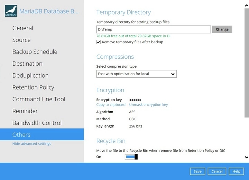The image size is (249, 180).
Task: Go to the Source section
Action: tap(21, 40)
